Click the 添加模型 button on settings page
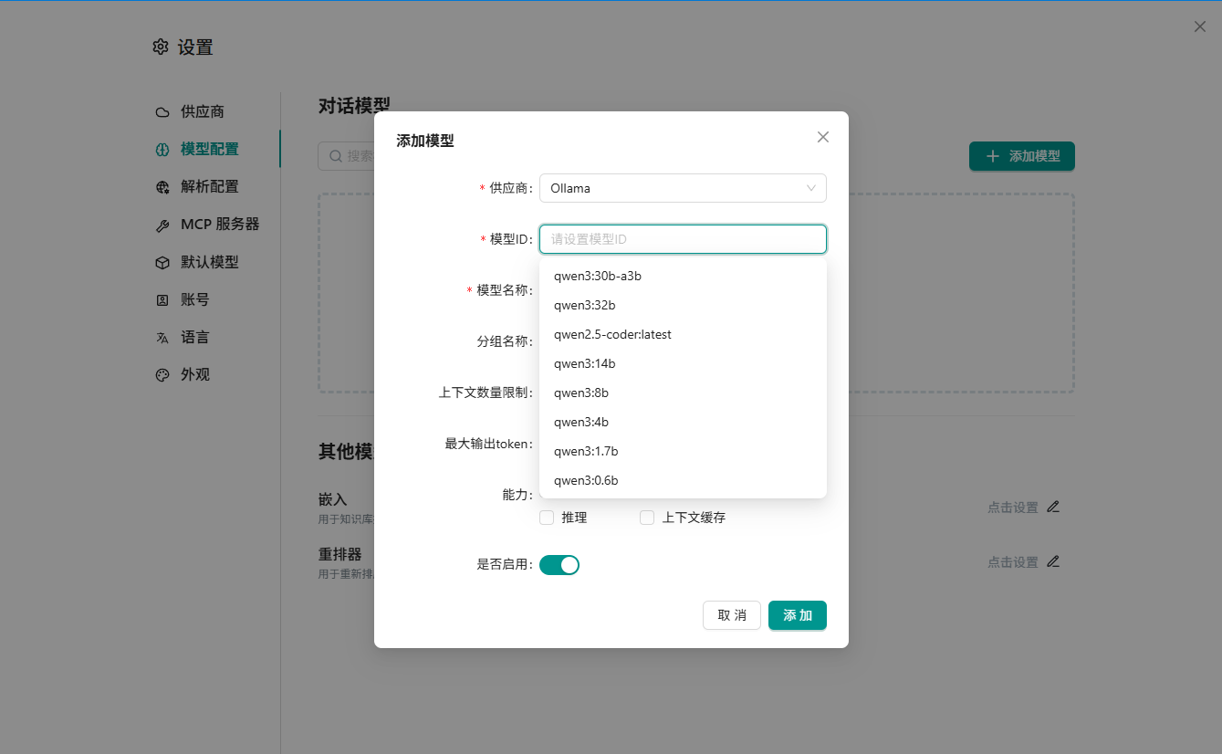The width and height of the screenshot is (1222, 754). click(x=1022, y=156)
